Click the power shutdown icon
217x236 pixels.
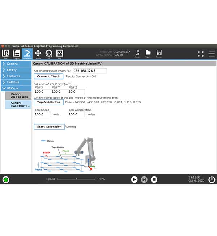212,179
